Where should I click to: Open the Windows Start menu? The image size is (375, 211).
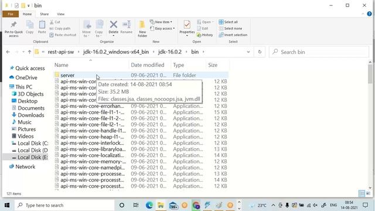[7, 205]
